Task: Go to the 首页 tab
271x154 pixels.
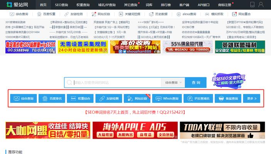Action: 43,5
